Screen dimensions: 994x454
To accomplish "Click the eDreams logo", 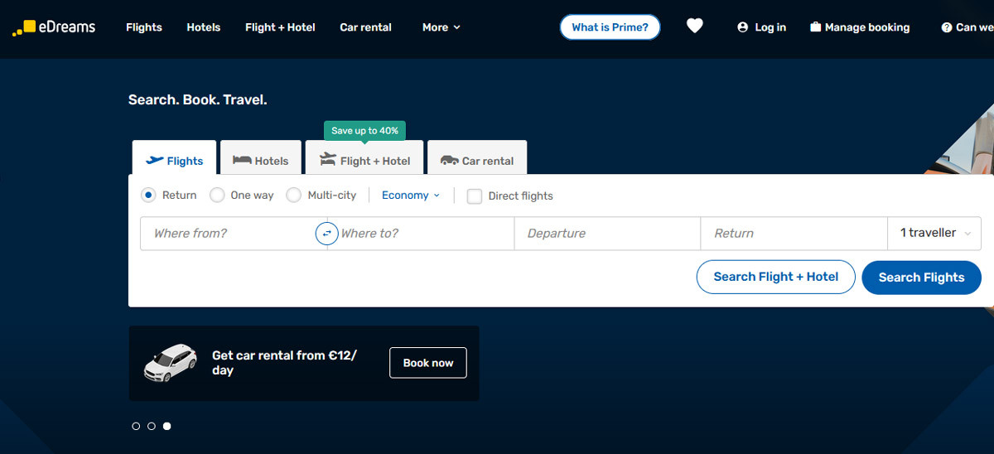I will pyautogui.click(x=54, y=27).
